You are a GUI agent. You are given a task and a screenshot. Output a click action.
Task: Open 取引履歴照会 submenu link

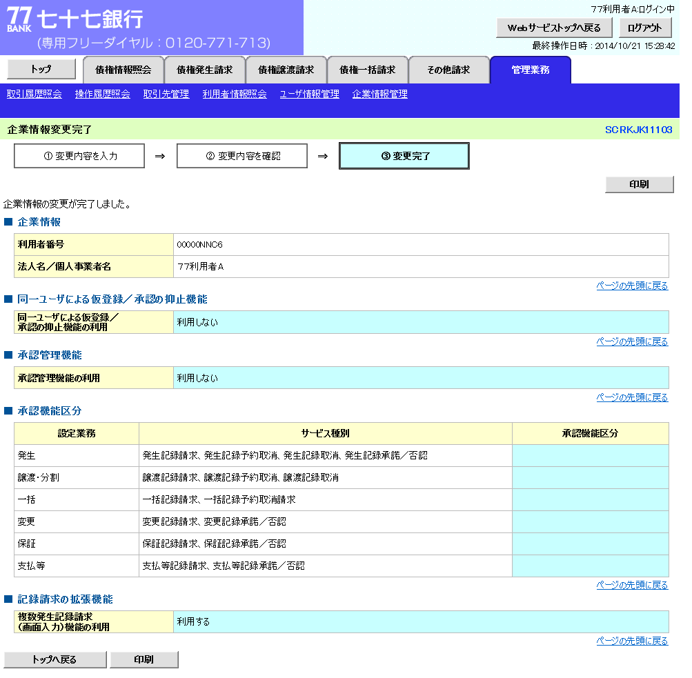34,94
